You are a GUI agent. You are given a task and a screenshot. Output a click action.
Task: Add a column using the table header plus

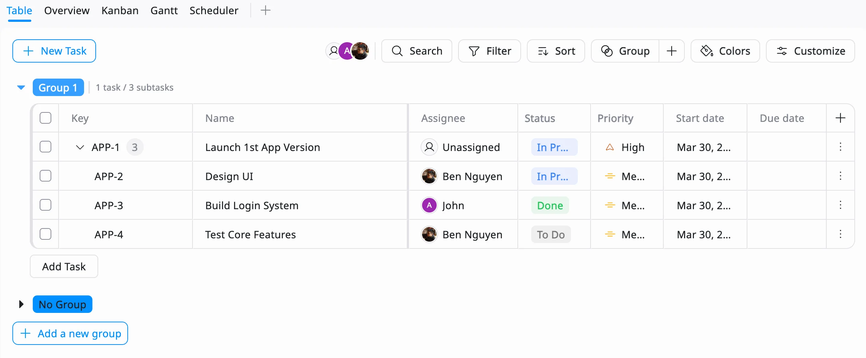840,118
